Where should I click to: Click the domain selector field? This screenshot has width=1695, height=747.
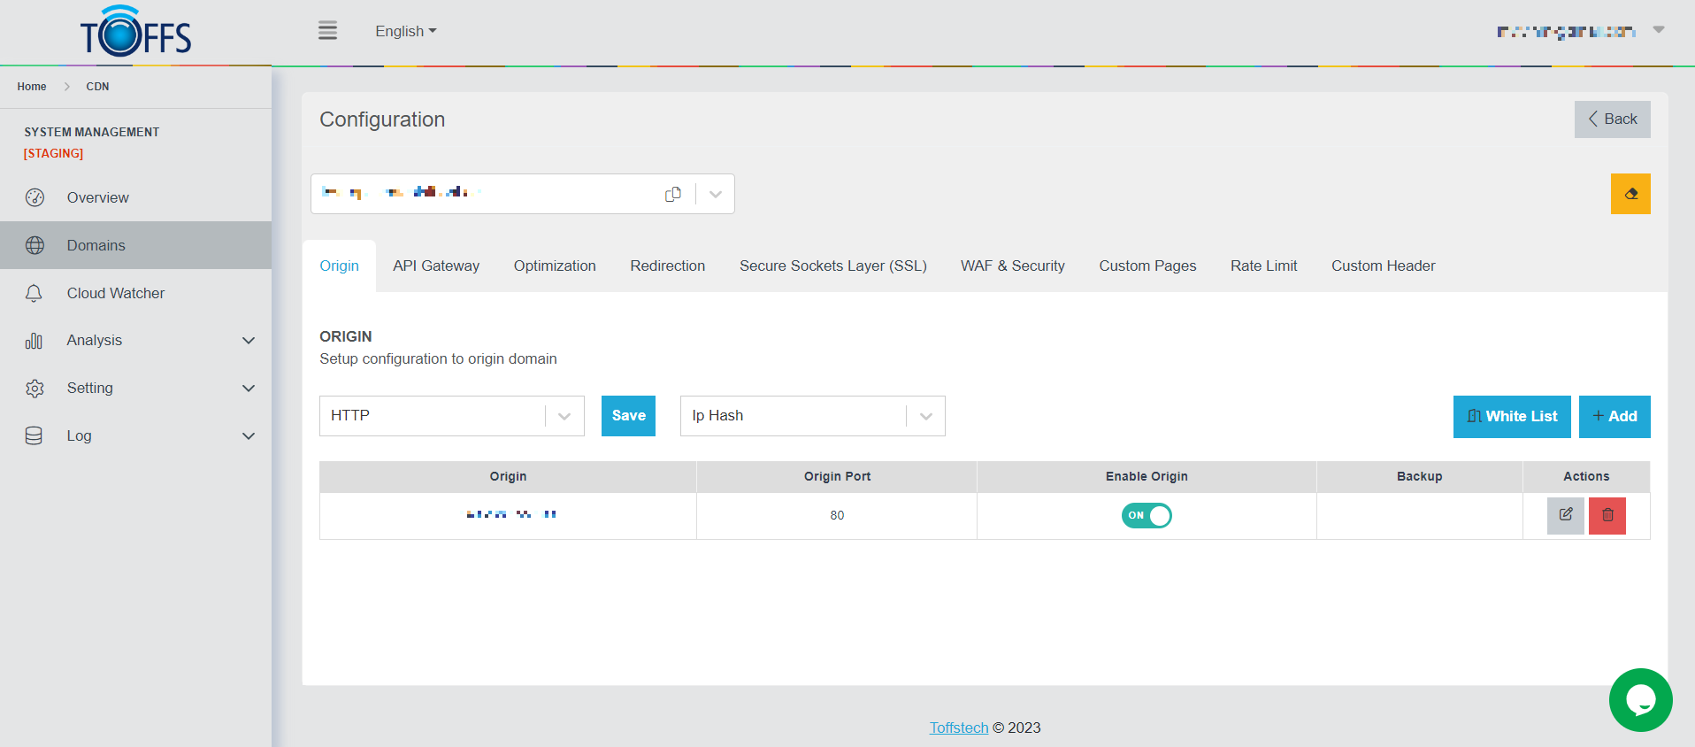tap(487, 194)
